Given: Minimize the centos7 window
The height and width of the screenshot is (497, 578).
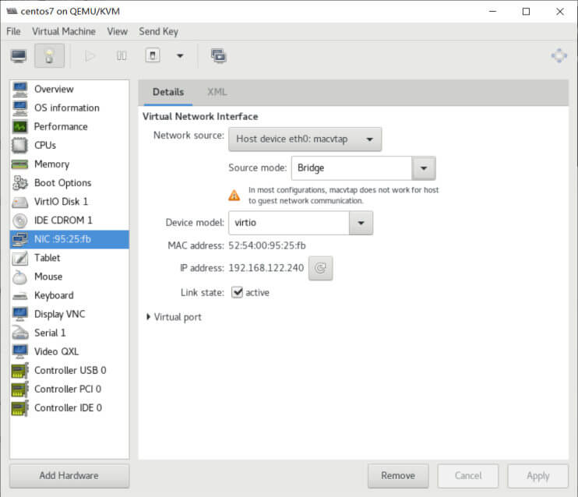Looking at the screenshot, I should [x=492, y=12].
